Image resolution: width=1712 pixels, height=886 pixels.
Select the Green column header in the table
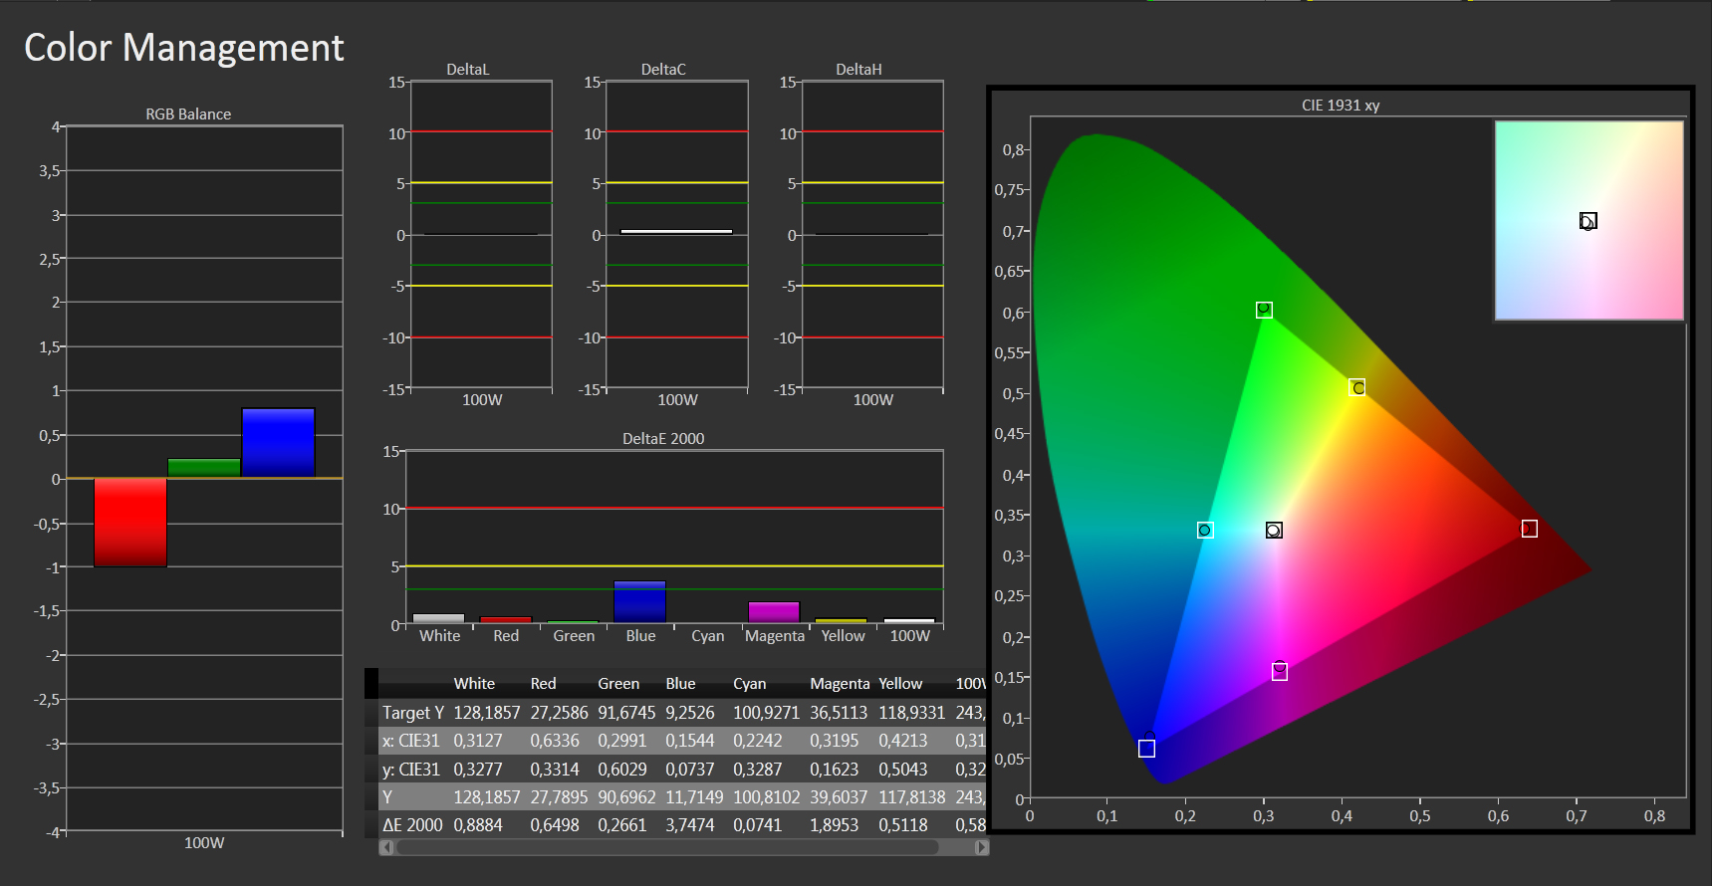tap(618, 684)
